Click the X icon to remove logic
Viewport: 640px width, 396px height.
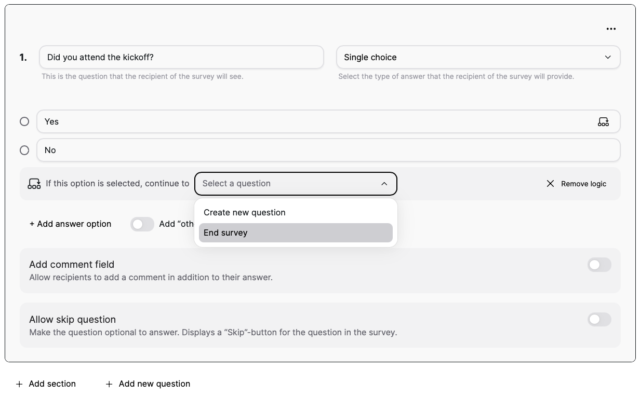pyautogui.click(x=550, y=184)
